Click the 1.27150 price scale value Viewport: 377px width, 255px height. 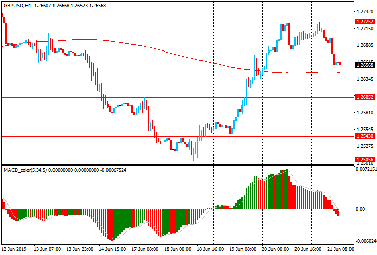pyautogui.click(x=365, y=29)
